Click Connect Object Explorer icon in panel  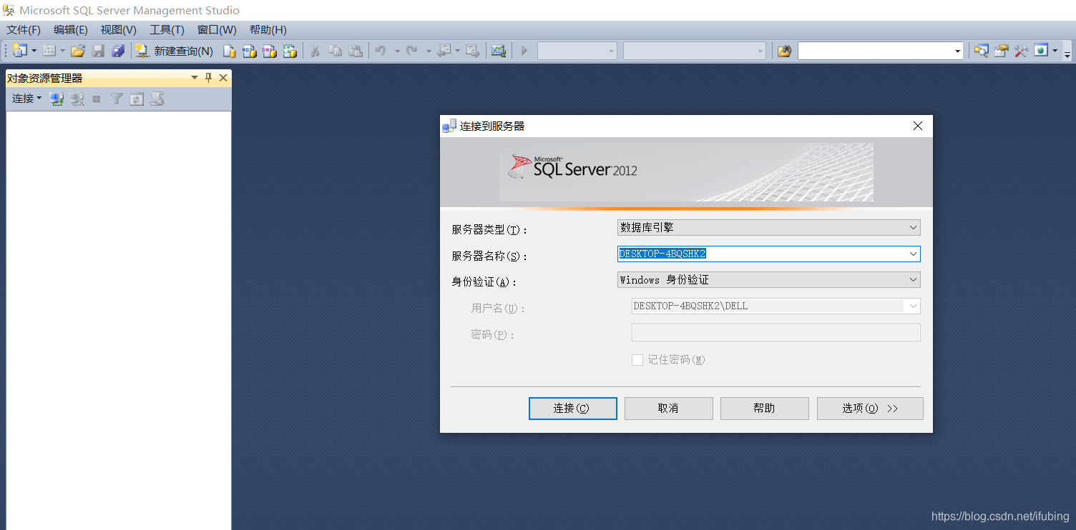[57, 99]
